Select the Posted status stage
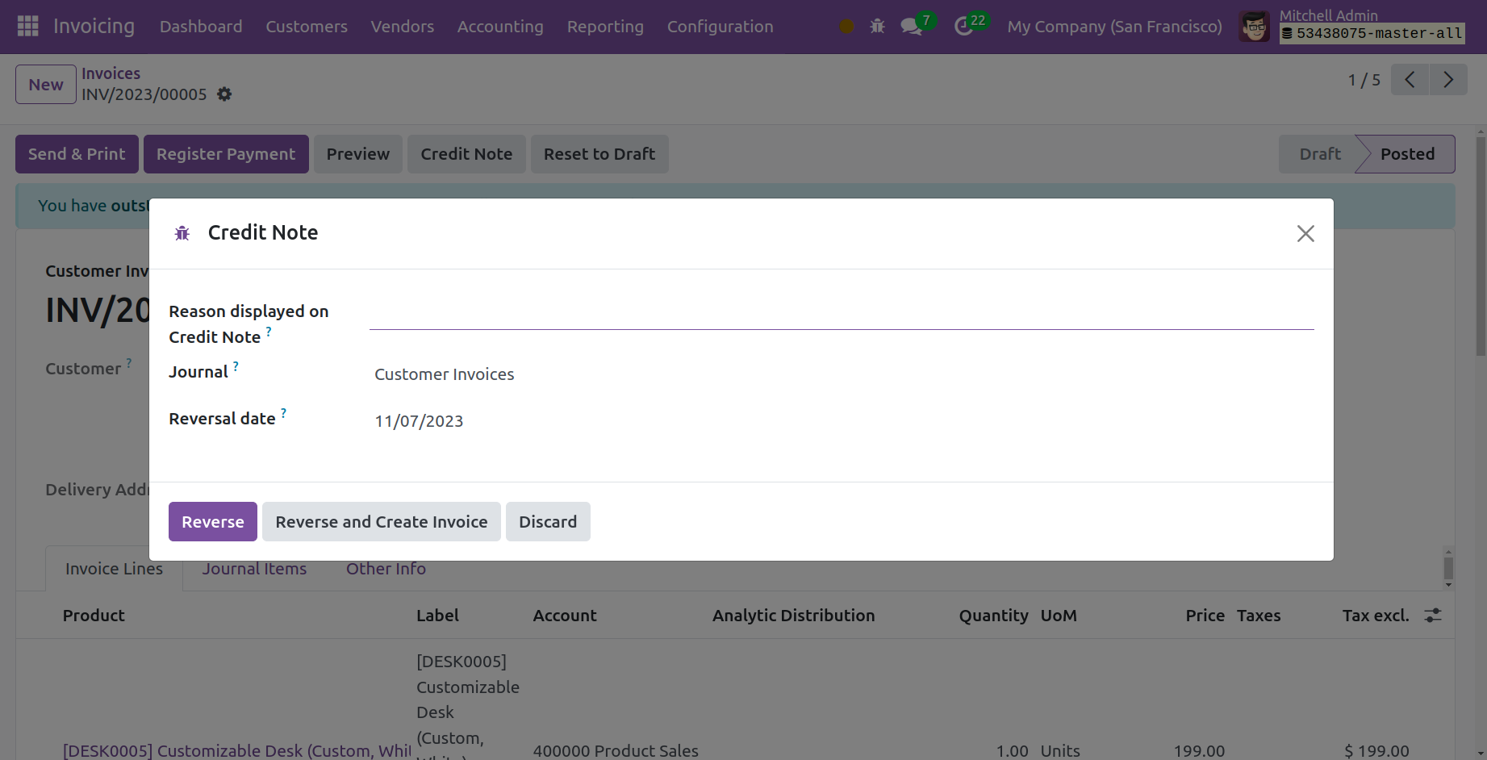 pyautogui.click(x=1407, y=154)
